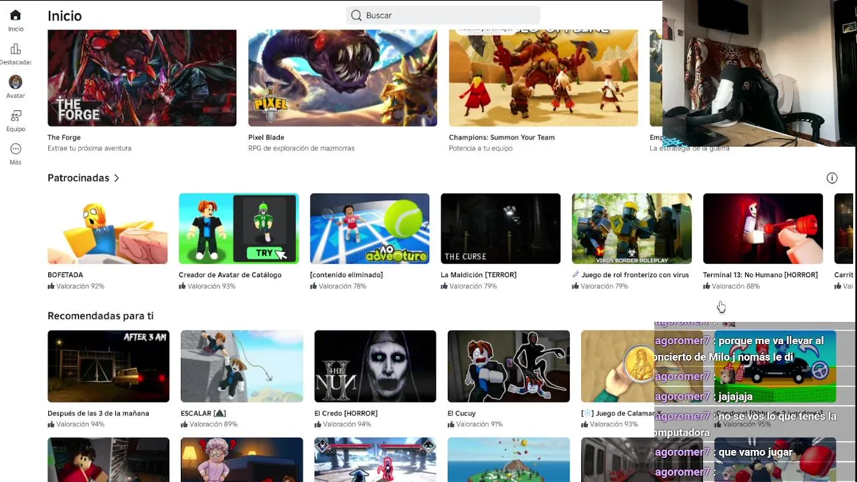Open Juego de Calamar thumbnail

[617, 366]
